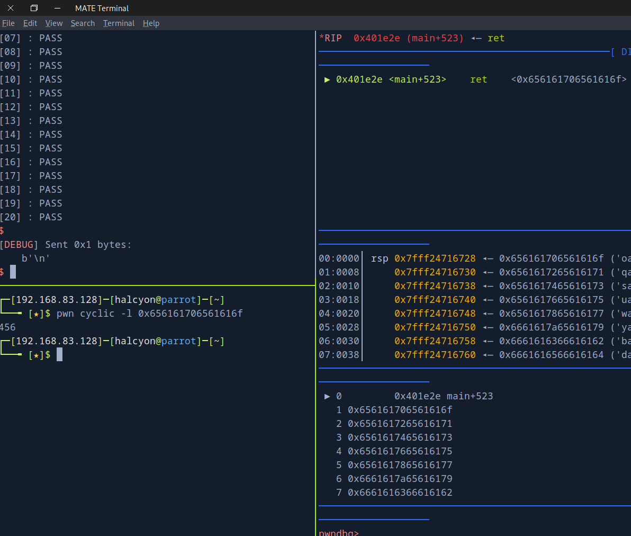
Task: Click the [DEBUG] Sent 0x1 bytes line
Action: coord(66,245)
